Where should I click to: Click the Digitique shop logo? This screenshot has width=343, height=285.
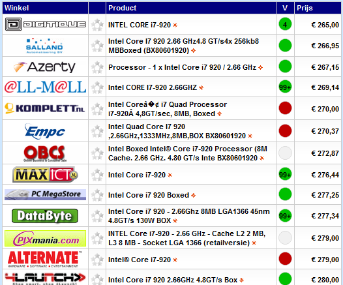pyautogui.click(x=45, y=24)
